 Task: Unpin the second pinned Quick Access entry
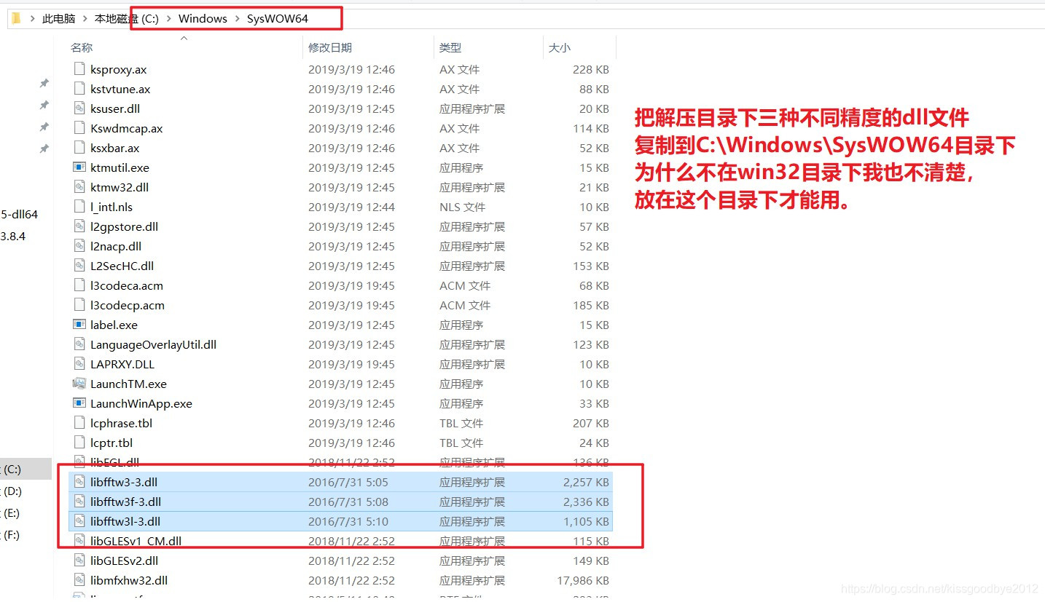click(x=43, y=104)
